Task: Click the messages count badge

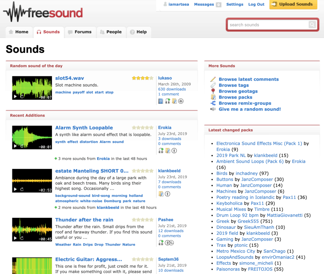Action: coord(218,4)
